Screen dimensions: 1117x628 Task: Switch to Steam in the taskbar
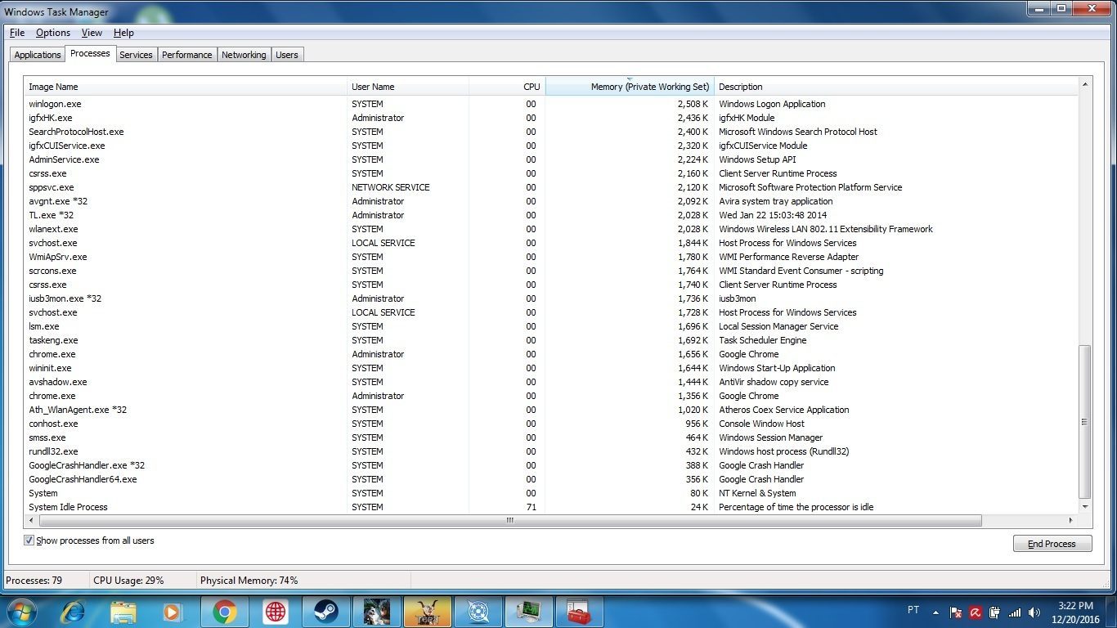point(326,612)
